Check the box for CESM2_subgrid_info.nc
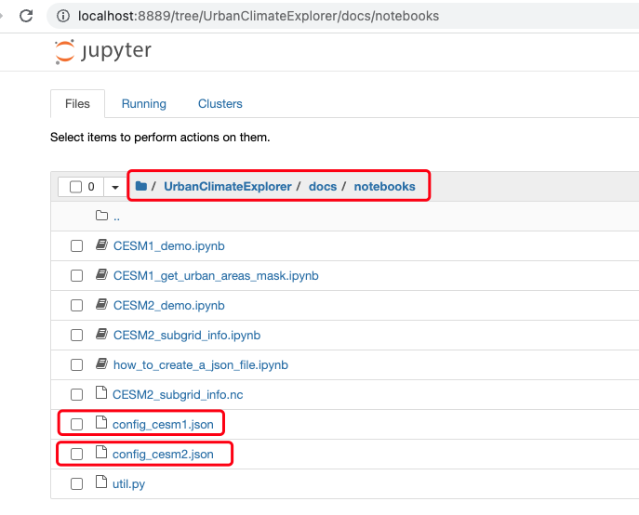Image resolution: width=639 pixels, height=515 pixels. (x=76, y=395)
